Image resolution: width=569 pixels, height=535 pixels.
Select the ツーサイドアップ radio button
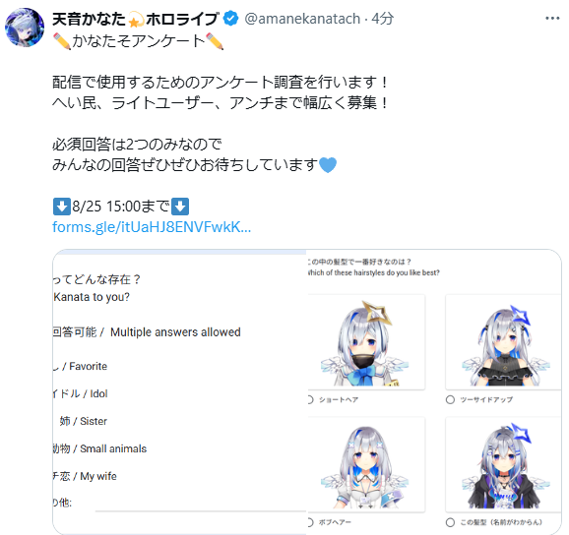450,399
